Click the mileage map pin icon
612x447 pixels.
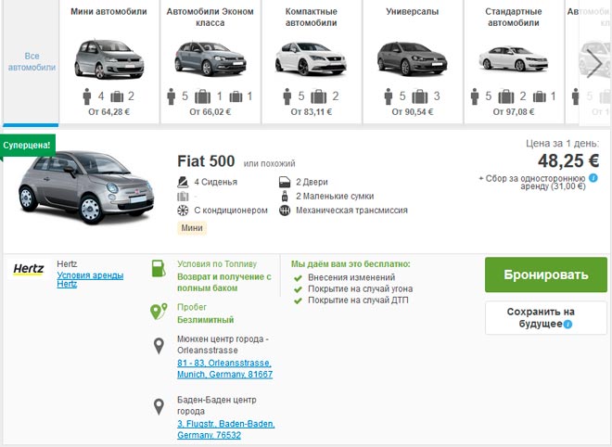159,312
